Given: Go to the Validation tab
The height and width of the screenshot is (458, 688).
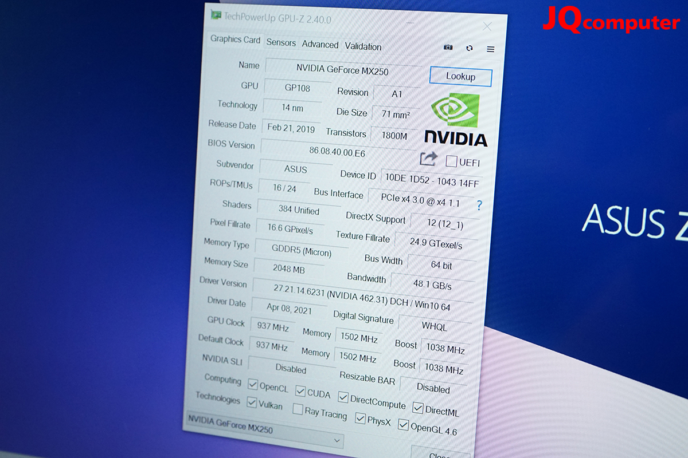Looking at the screenshot, I should 363,46.
